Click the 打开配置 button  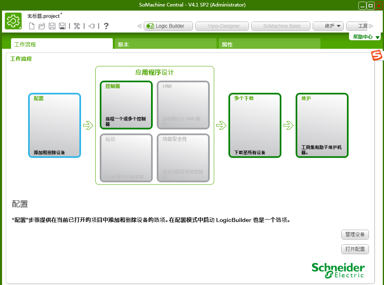(355, 249)
